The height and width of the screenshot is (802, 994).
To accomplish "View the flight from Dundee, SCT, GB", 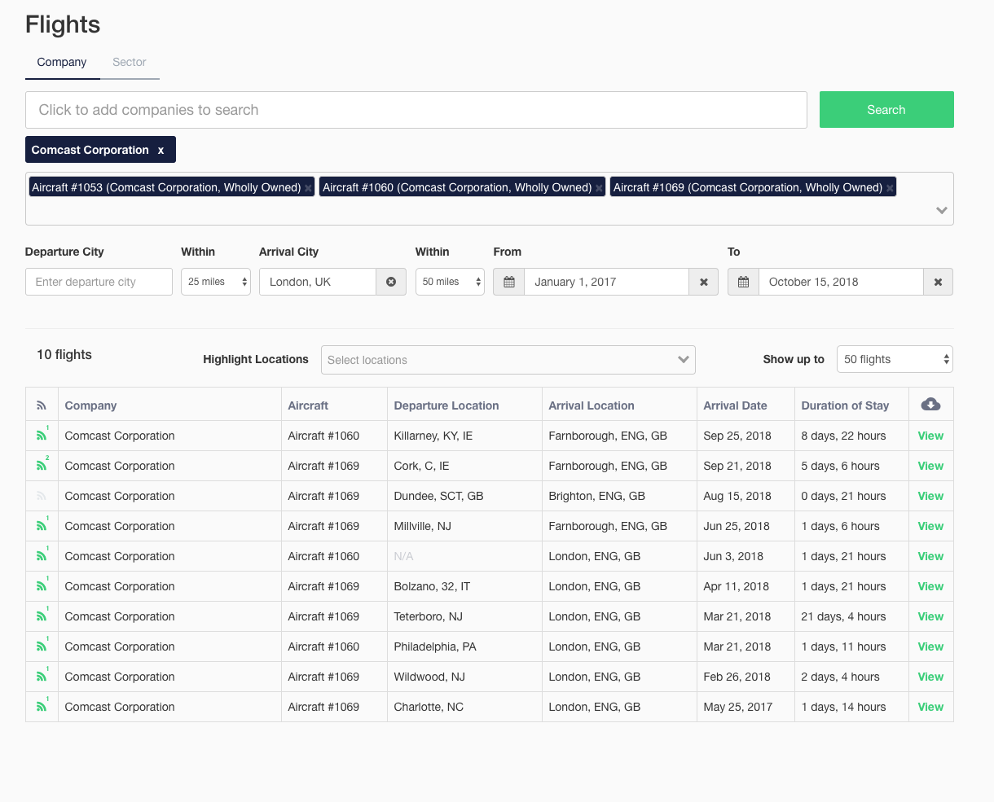I will [930, 496].
